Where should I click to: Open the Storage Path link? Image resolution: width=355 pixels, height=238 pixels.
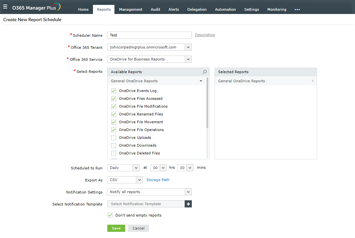(158, 180)
